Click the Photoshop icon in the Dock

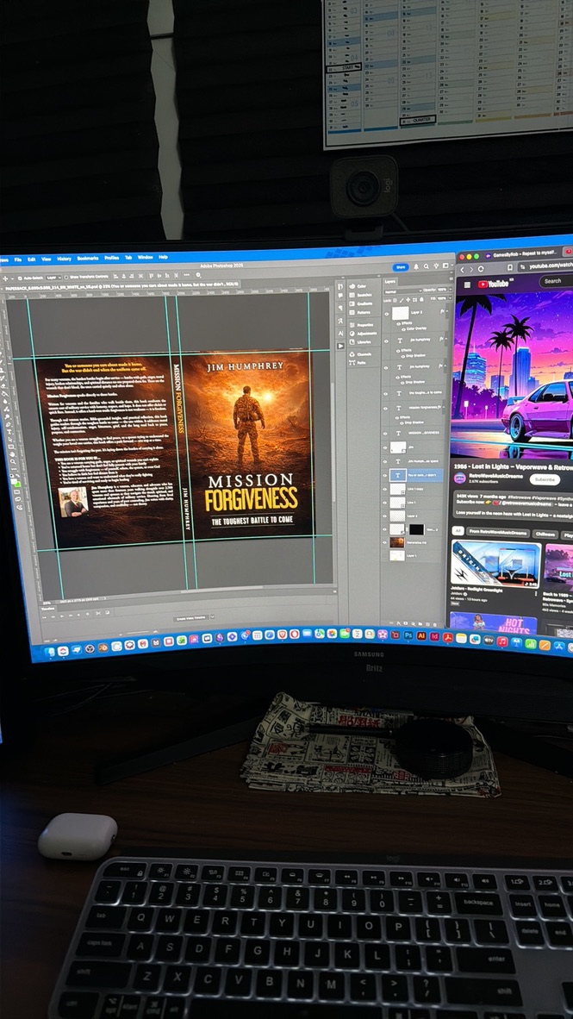(408, 635)
